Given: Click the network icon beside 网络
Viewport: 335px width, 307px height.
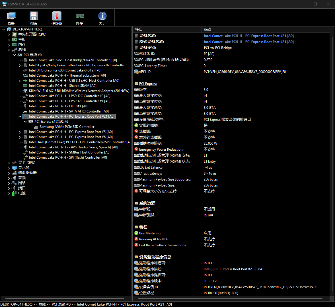Looking at the screenshot, I should click(14, 183).
